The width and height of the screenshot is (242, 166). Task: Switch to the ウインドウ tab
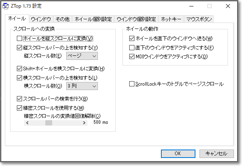(41, 19)
